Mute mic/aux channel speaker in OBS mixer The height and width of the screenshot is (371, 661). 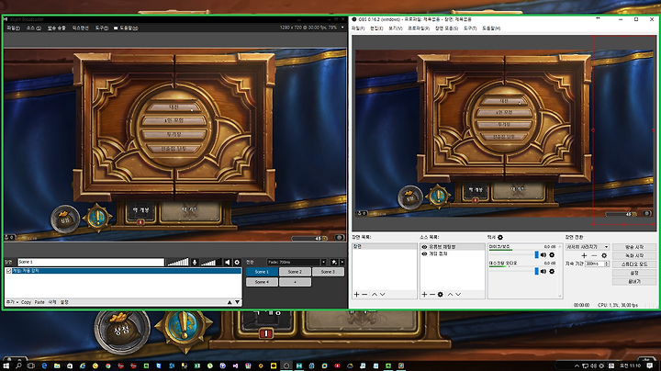point(543,254)
